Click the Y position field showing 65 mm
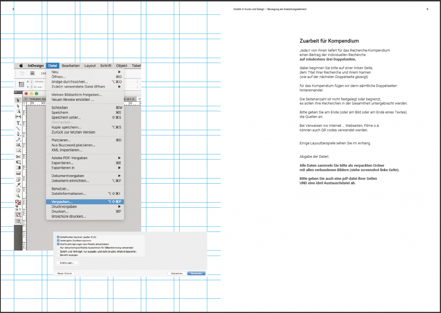Image resolution: width=441 pixels, height=313 pixels. (x=39, y=87)
